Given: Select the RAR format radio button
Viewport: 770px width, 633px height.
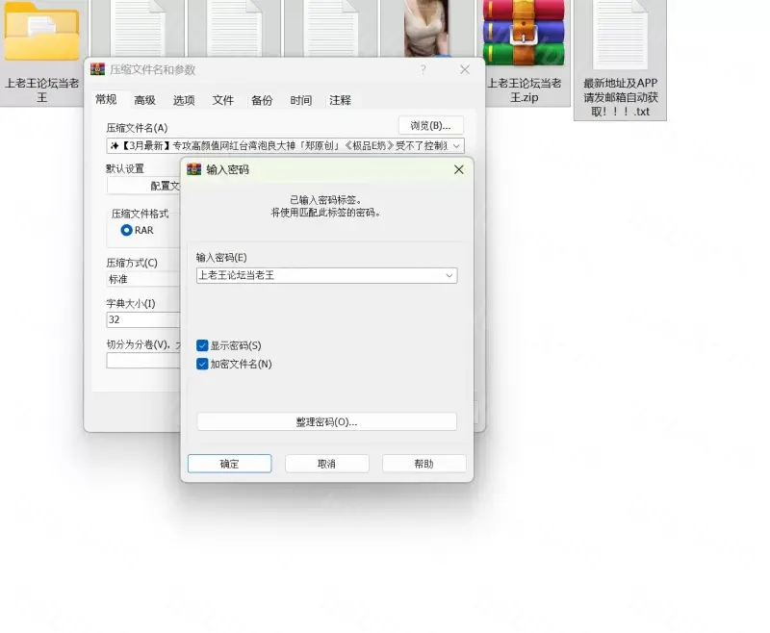Looking at the screenshot, I should point(126,230).
